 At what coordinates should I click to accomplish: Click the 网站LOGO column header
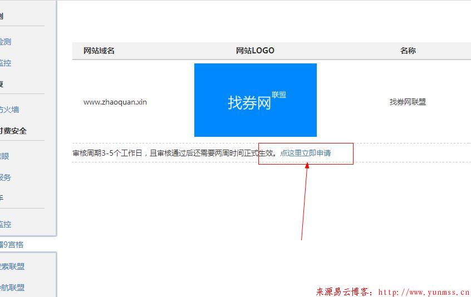pyautogui.click(x=255, y=51)
